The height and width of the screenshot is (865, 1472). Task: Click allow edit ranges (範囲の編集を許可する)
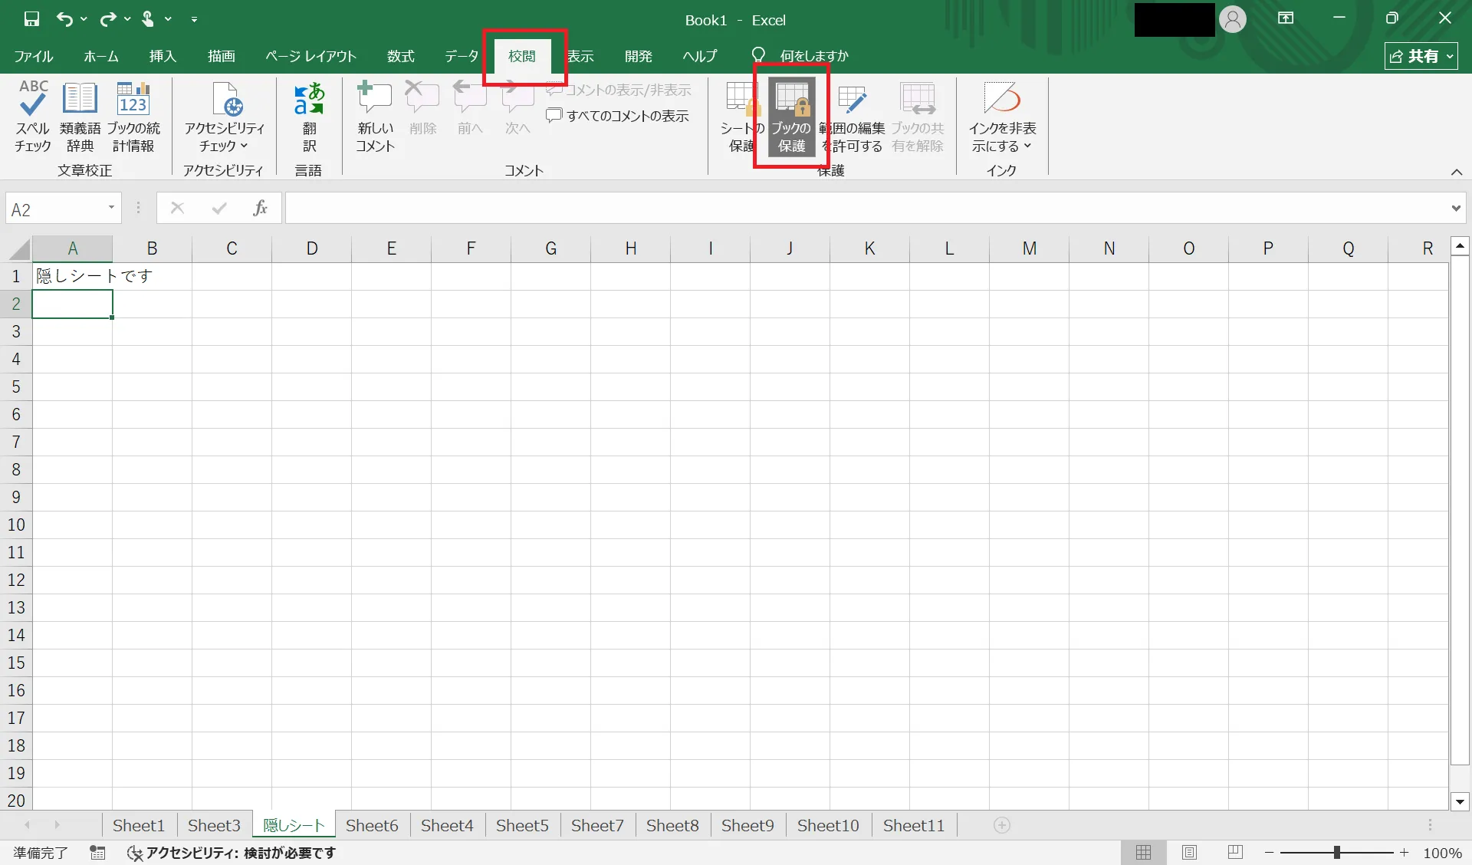click(853, 116)
